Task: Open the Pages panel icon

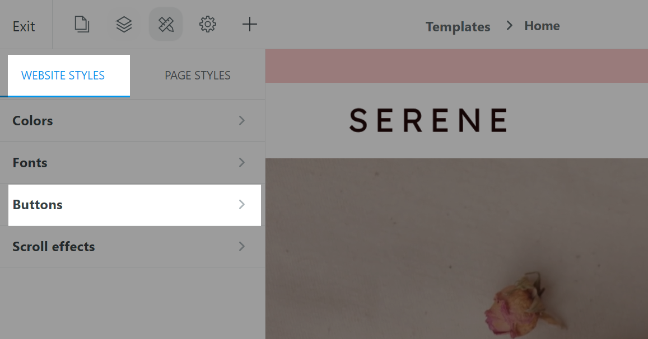Action: coord(82,25)
